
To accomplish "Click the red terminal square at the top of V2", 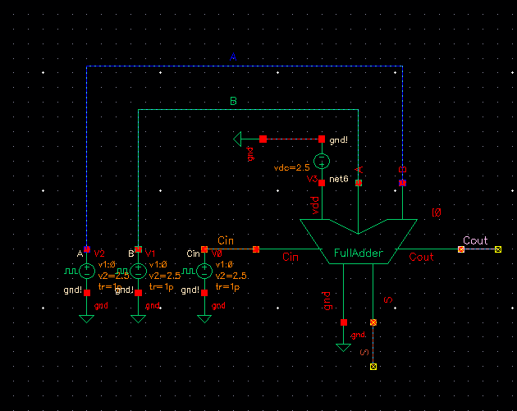I will (x=87, y=249).
